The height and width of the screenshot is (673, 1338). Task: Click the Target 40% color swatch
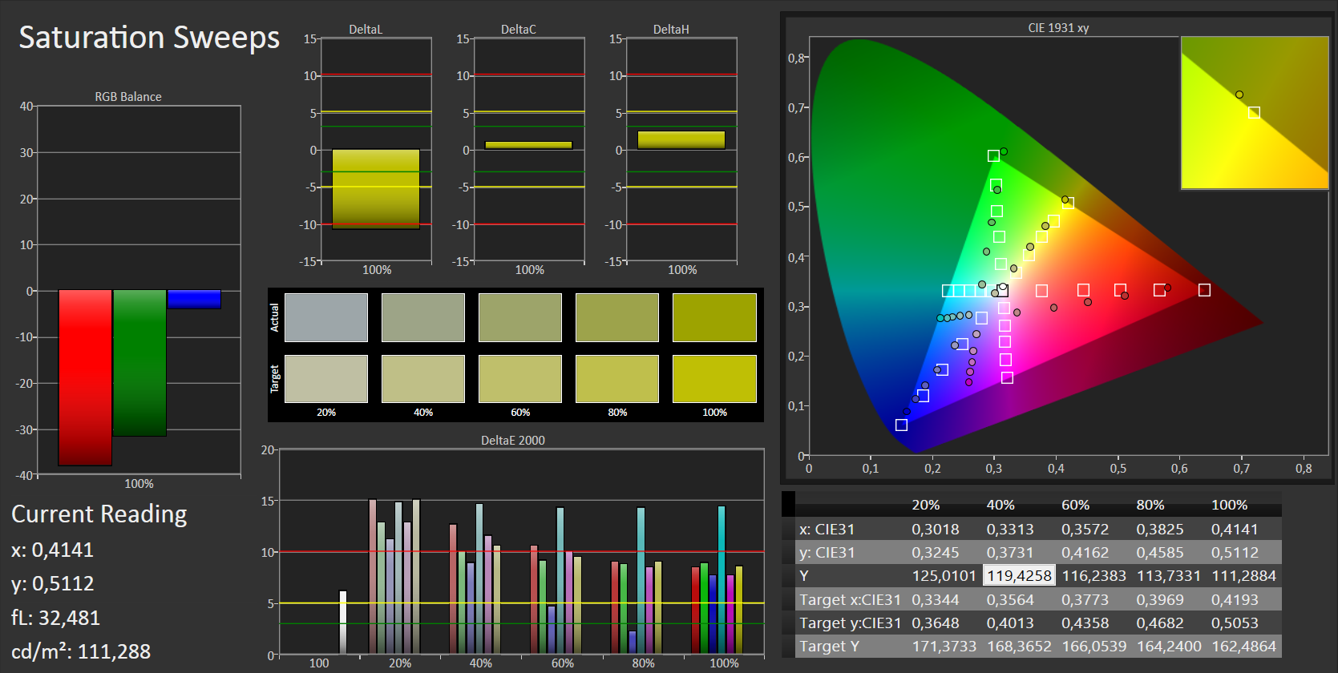coord(423,379)
